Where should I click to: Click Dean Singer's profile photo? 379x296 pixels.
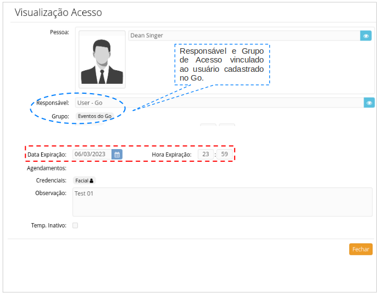102,59
